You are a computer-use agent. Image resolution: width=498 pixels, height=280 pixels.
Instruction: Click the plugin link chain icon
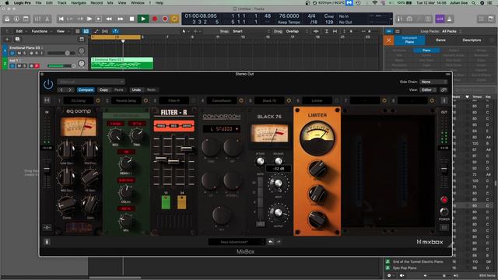click(x=444, y=90)
